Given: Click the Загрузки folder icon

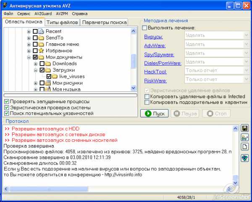Looking at the screenshot, I should [48, 70].
